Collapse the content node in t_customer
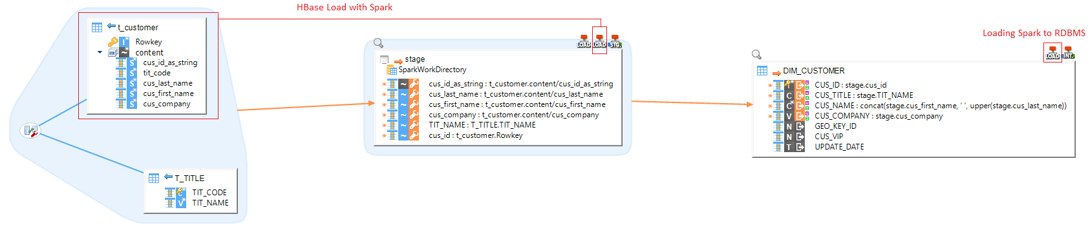Screen dimensions: 1088x232 pos(100,52)
